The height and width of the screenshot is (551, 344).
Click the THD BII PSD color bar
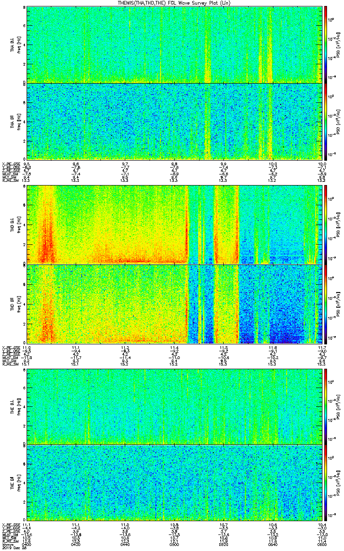326,304
